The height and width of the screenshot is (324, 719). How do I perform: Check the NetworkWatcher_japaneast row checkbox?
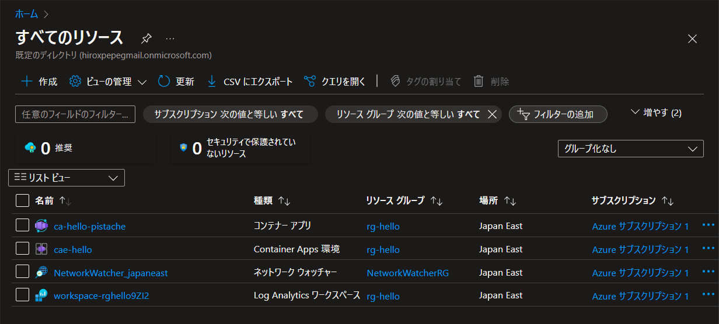coord(22,272)
